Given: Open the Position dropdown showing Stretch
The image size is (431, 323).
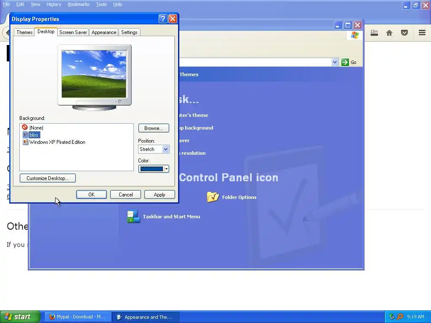Looking at the screenshot, I should 154,149.
